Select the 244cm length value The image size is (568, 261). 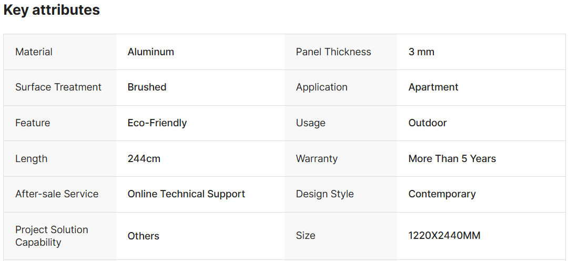coord(144,159)
